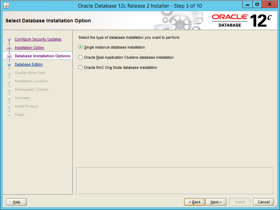
Task: Close the installer window
Action: [269, 5]
